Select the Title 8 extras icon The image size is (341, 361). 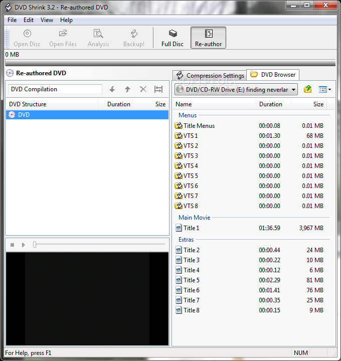[179, 310]
